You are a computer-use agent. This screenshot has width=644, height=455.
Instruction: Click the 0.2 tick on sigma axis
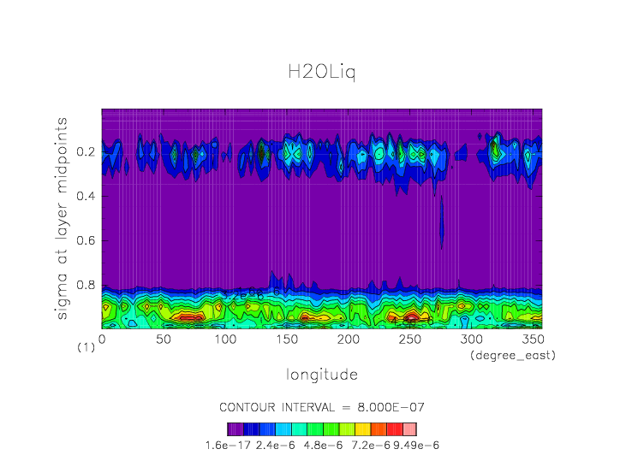coord(85,152)
